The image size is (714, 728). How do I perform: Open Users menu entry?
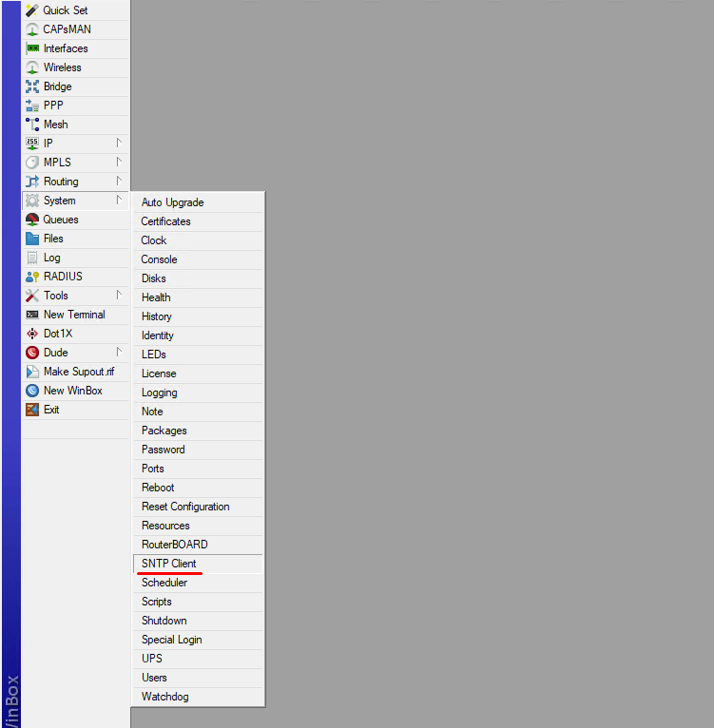pyautogui.click(x=198, y=679)
